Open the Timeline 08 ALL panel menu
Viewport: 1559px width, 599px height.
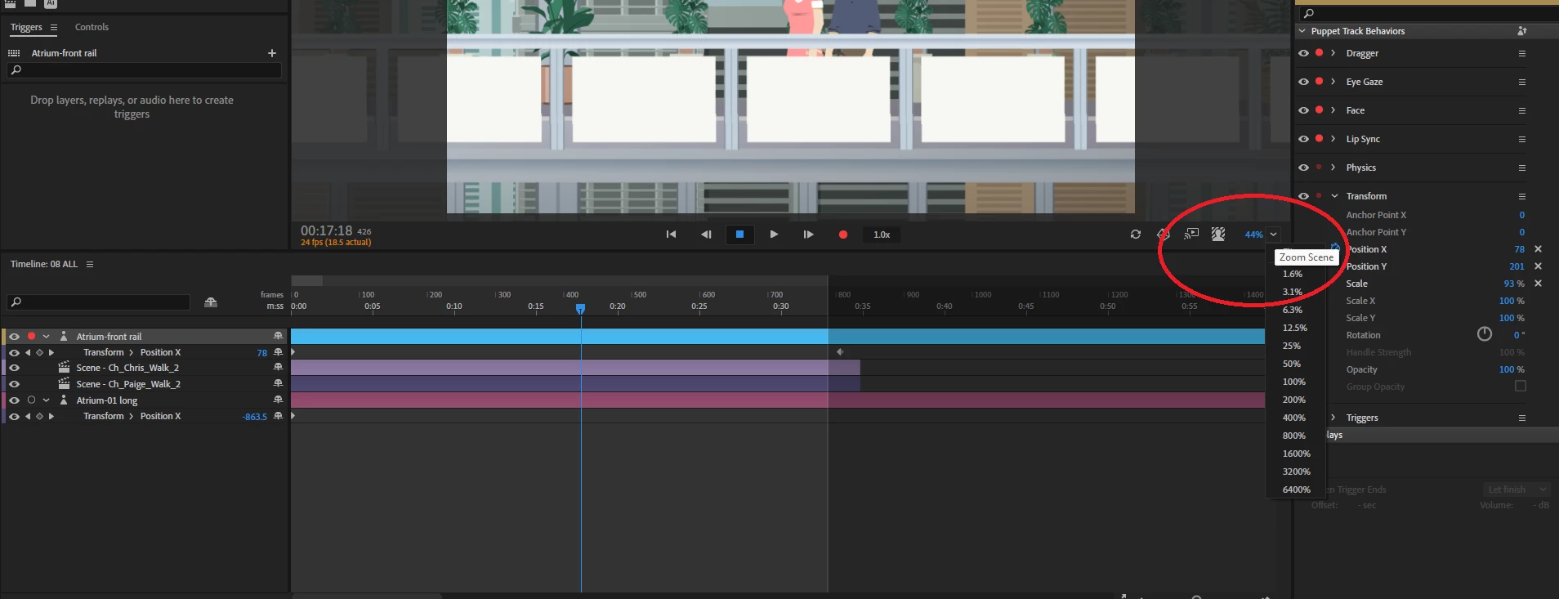pos(90,265)
